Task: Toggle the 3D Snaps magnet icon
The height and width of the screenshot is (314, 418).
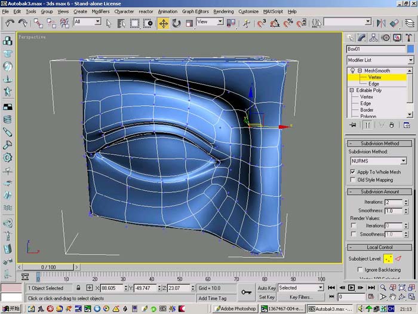Action: click(x=262, y=23)
